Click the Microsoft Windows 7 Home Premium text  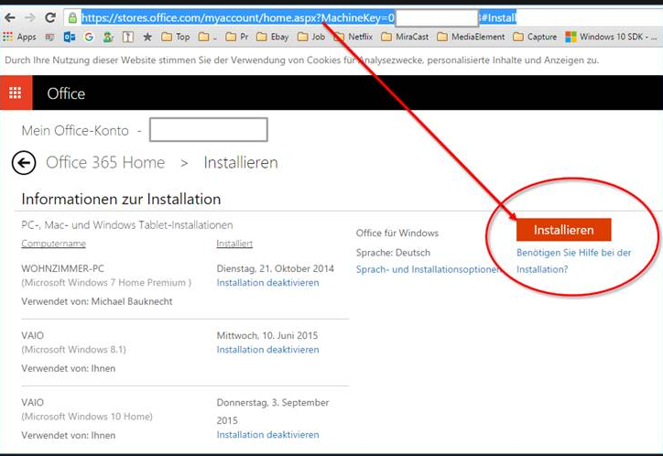[x=106, y=282]
